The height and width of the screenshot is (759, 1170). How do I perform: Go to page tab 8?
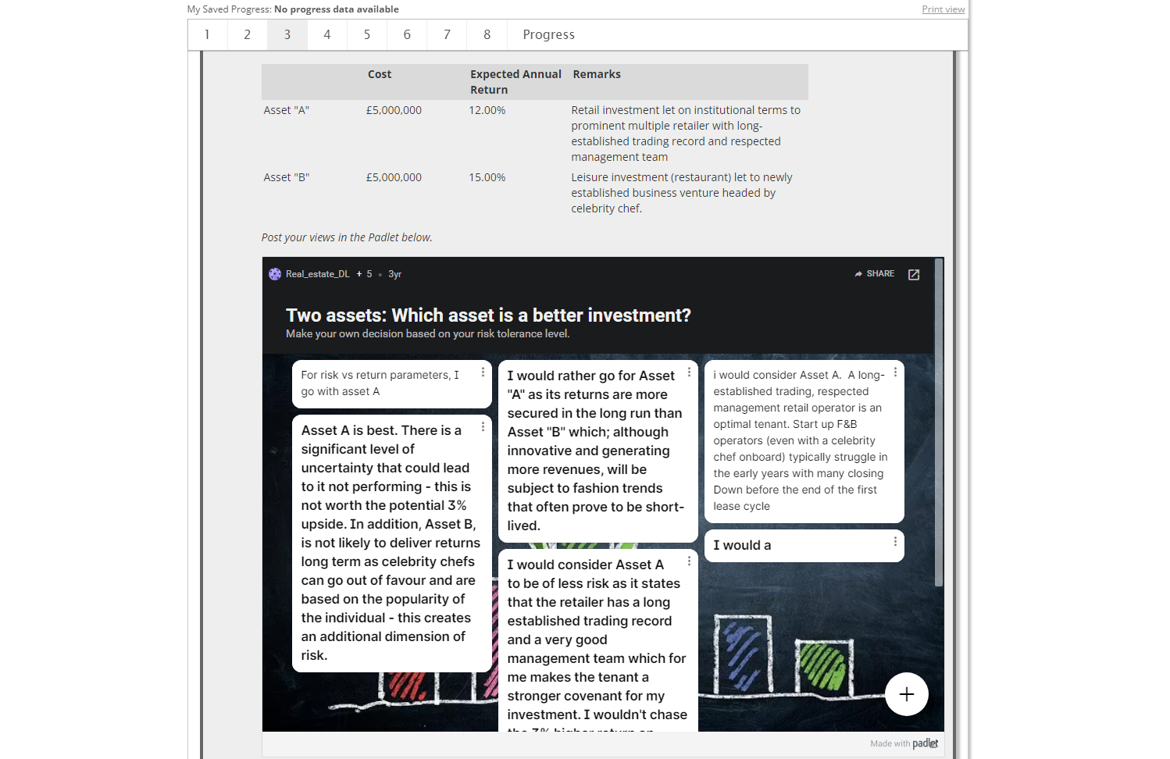tap(487, 34)
